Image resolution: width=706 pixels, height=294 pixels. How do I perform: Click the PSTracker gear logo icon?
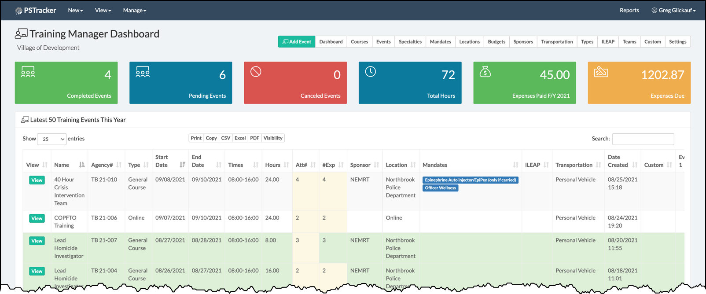tap(18, 11)
